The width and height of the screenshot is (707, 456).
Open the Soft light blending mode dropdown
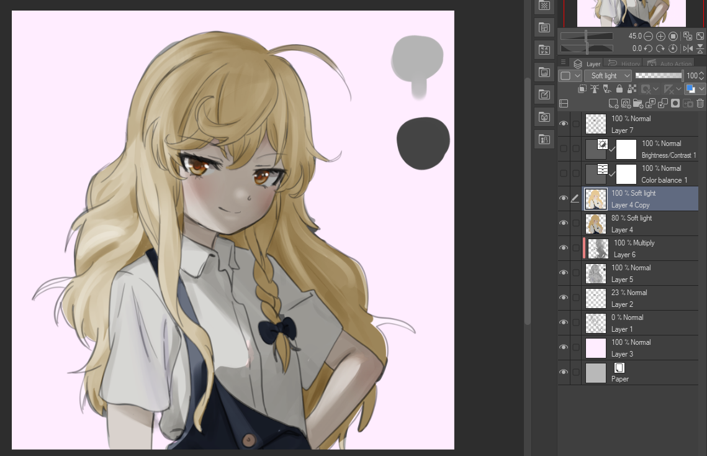[x=608, y=76]
